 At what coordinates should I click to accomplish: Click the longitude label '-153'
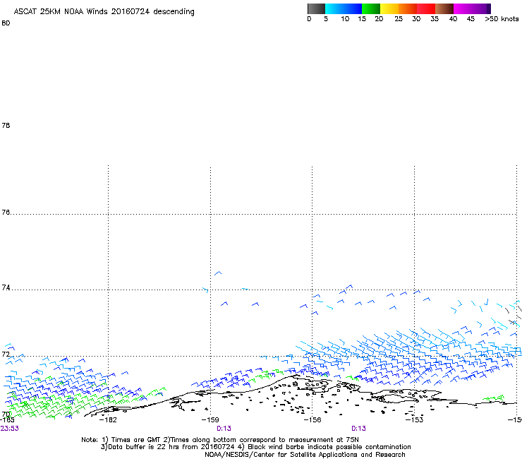coord(415,419)
